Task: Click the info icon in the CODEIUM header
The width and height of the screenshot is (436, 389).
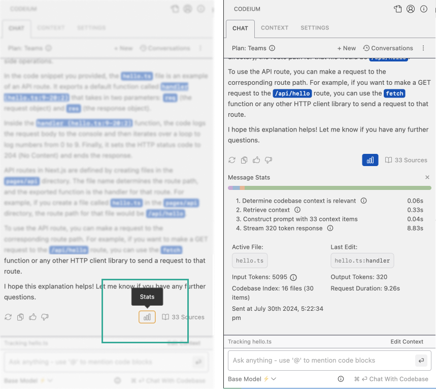Action: [x=423, y=9]
